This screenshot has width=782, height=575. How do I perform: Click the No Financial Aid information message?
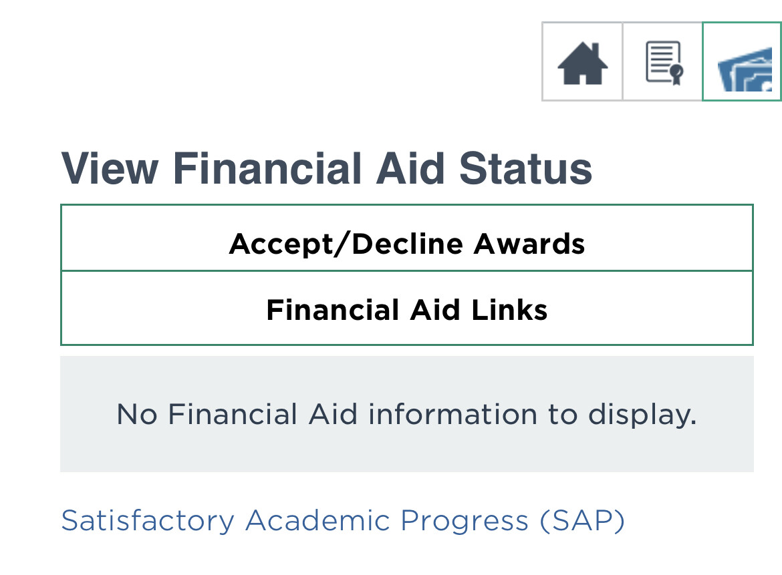(x=406, y=415)
